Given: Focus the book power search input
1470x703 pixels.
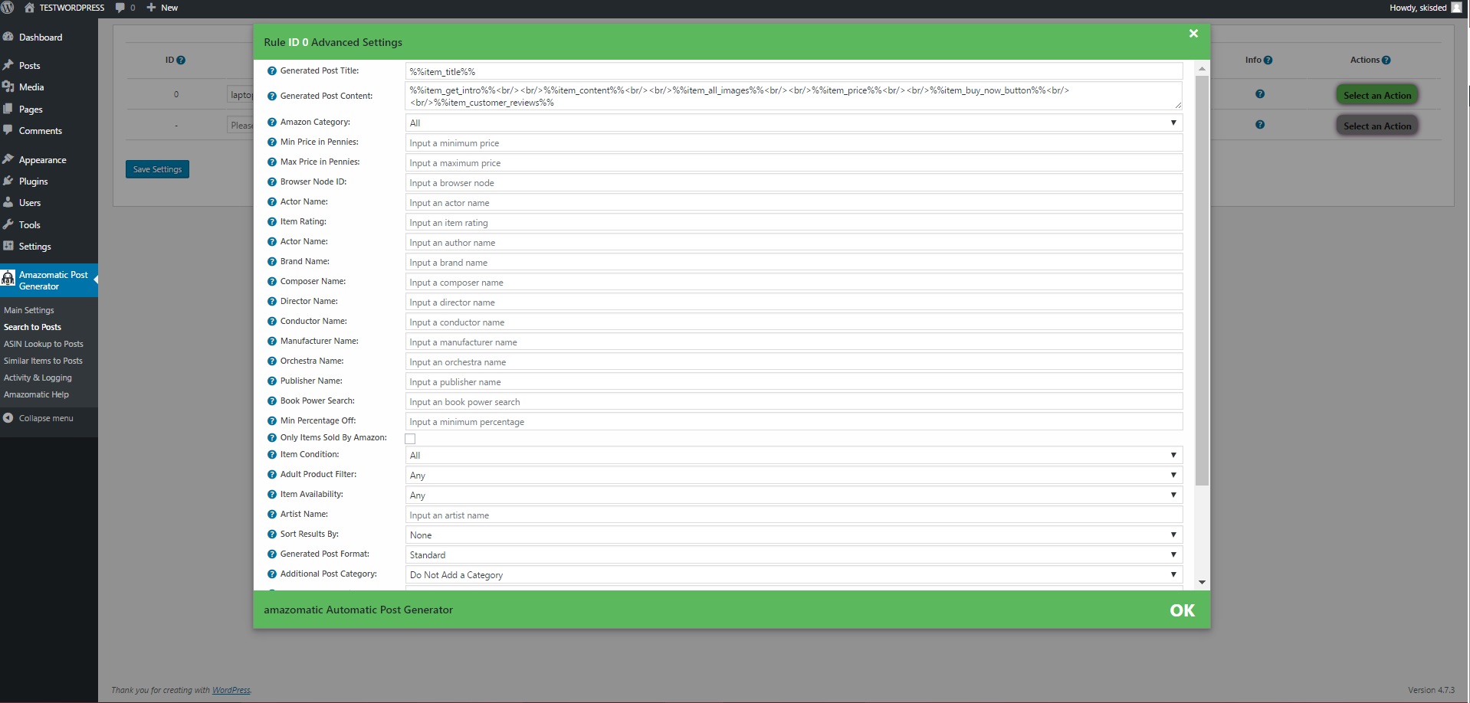Looking at the screenshot, I should pyautogui.click(x=793, y=401).
